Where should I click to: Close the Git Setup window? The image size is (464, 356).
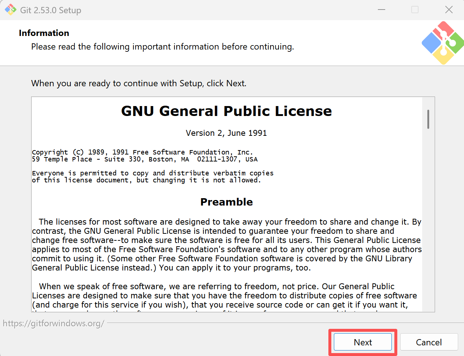tap(449, 10)
